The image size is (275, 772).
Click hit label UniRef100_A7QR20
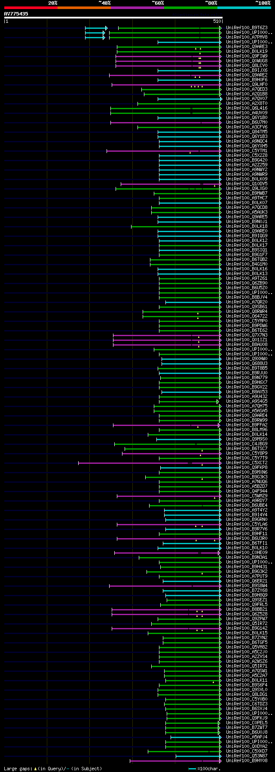click(x=247, y=302)
